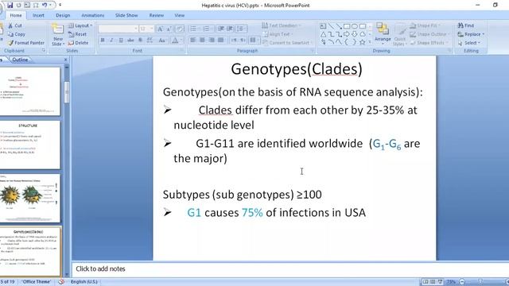The height and width of the screenshot is (286, 509).
Task: Open the Arrange menu
Action: pyautogui.click(x=383, y=33)
